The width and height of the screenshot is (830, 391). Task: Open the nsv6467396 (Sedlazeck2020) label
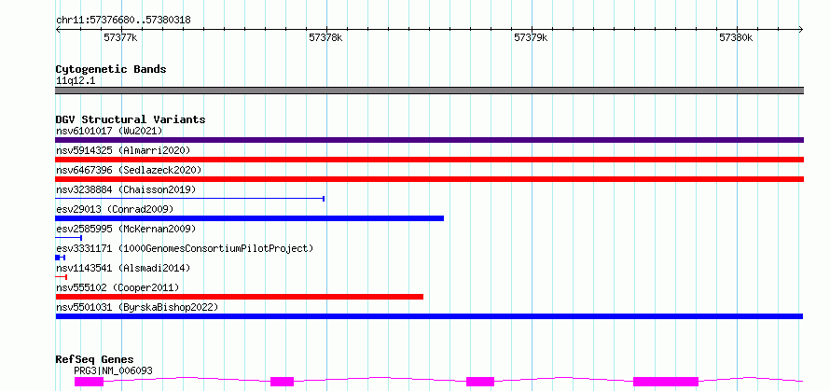pyautogui.click(x=129, y=170)
